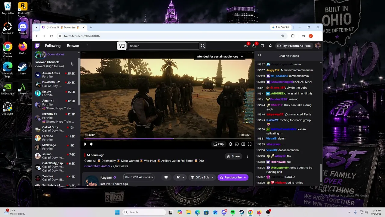Screen dimensions: 385x217
Task: Open the Browse tab on Twitch
Action: [x=73, y=46]
